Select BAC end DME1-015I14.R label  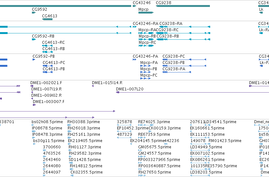point(107,83)
